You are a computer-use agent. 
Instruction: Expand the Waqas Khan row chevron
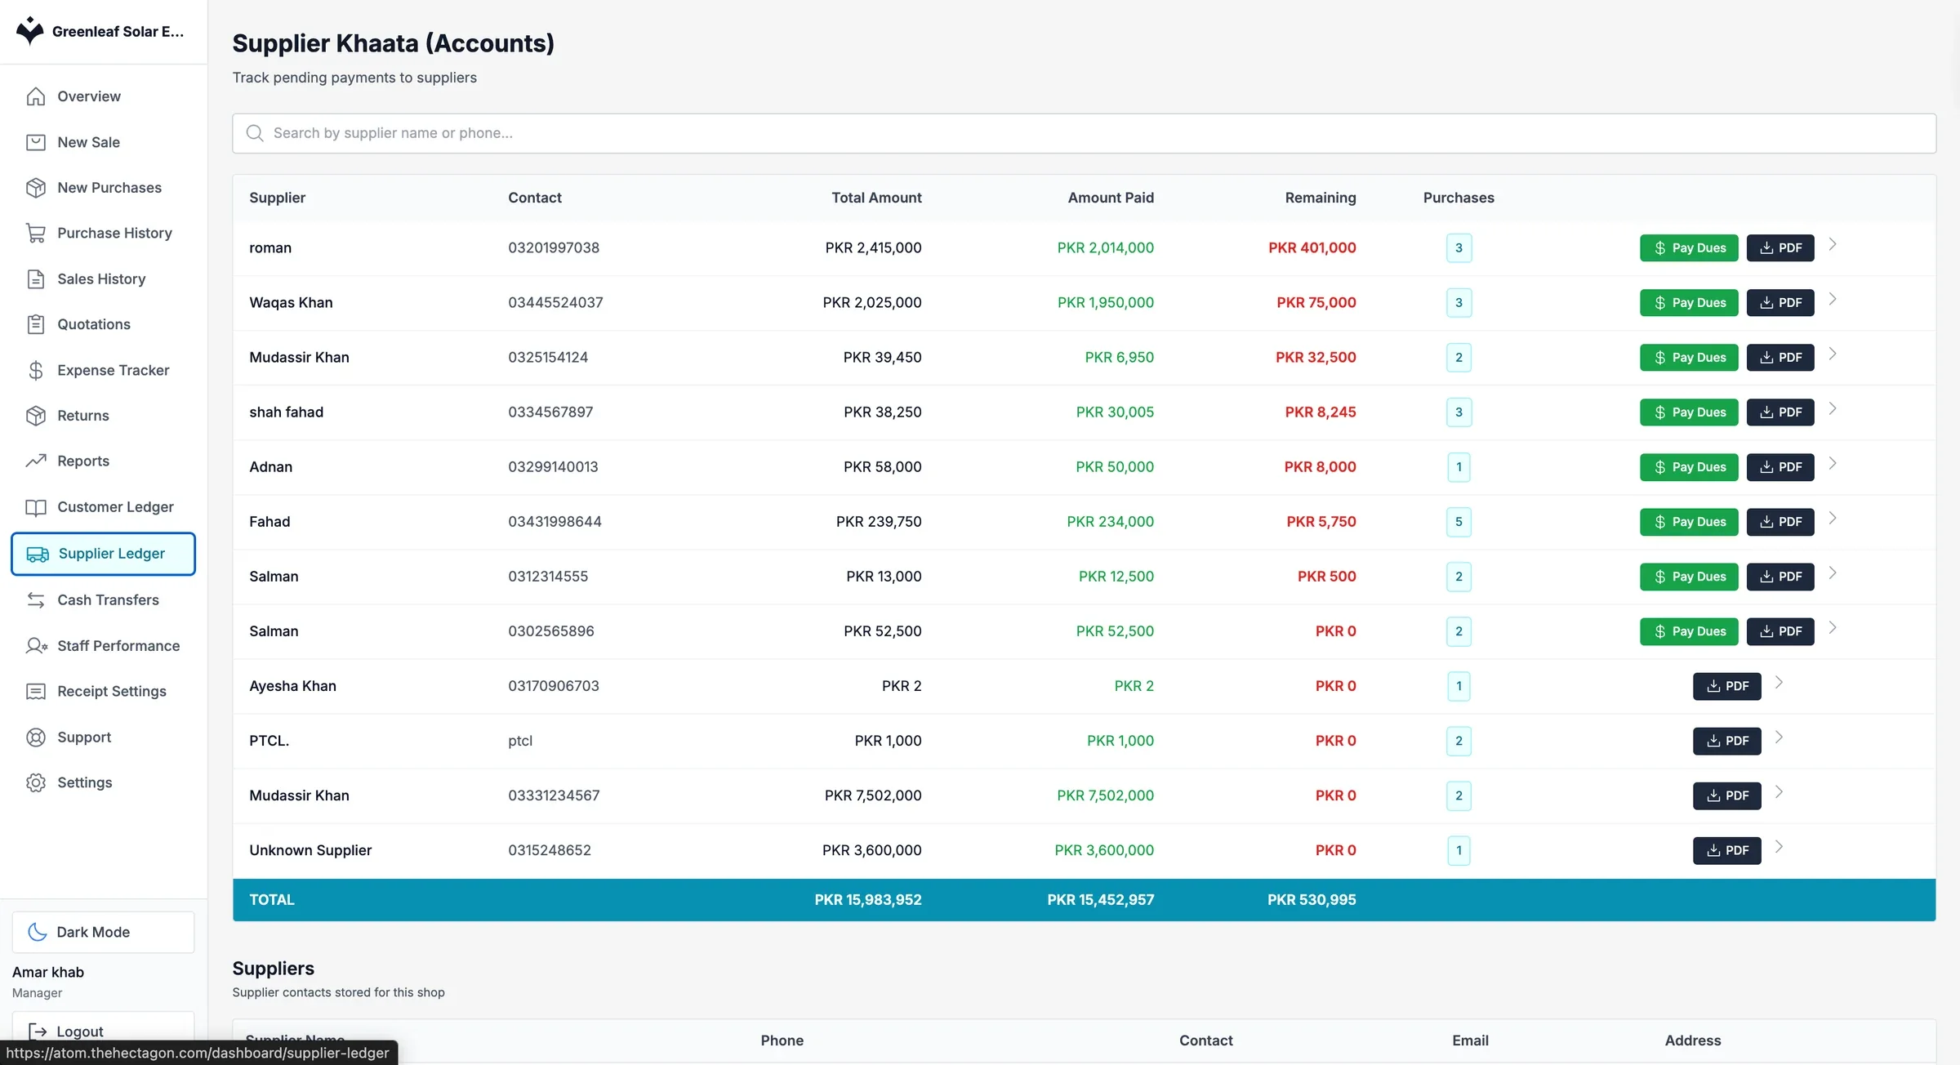point(1833,299)
